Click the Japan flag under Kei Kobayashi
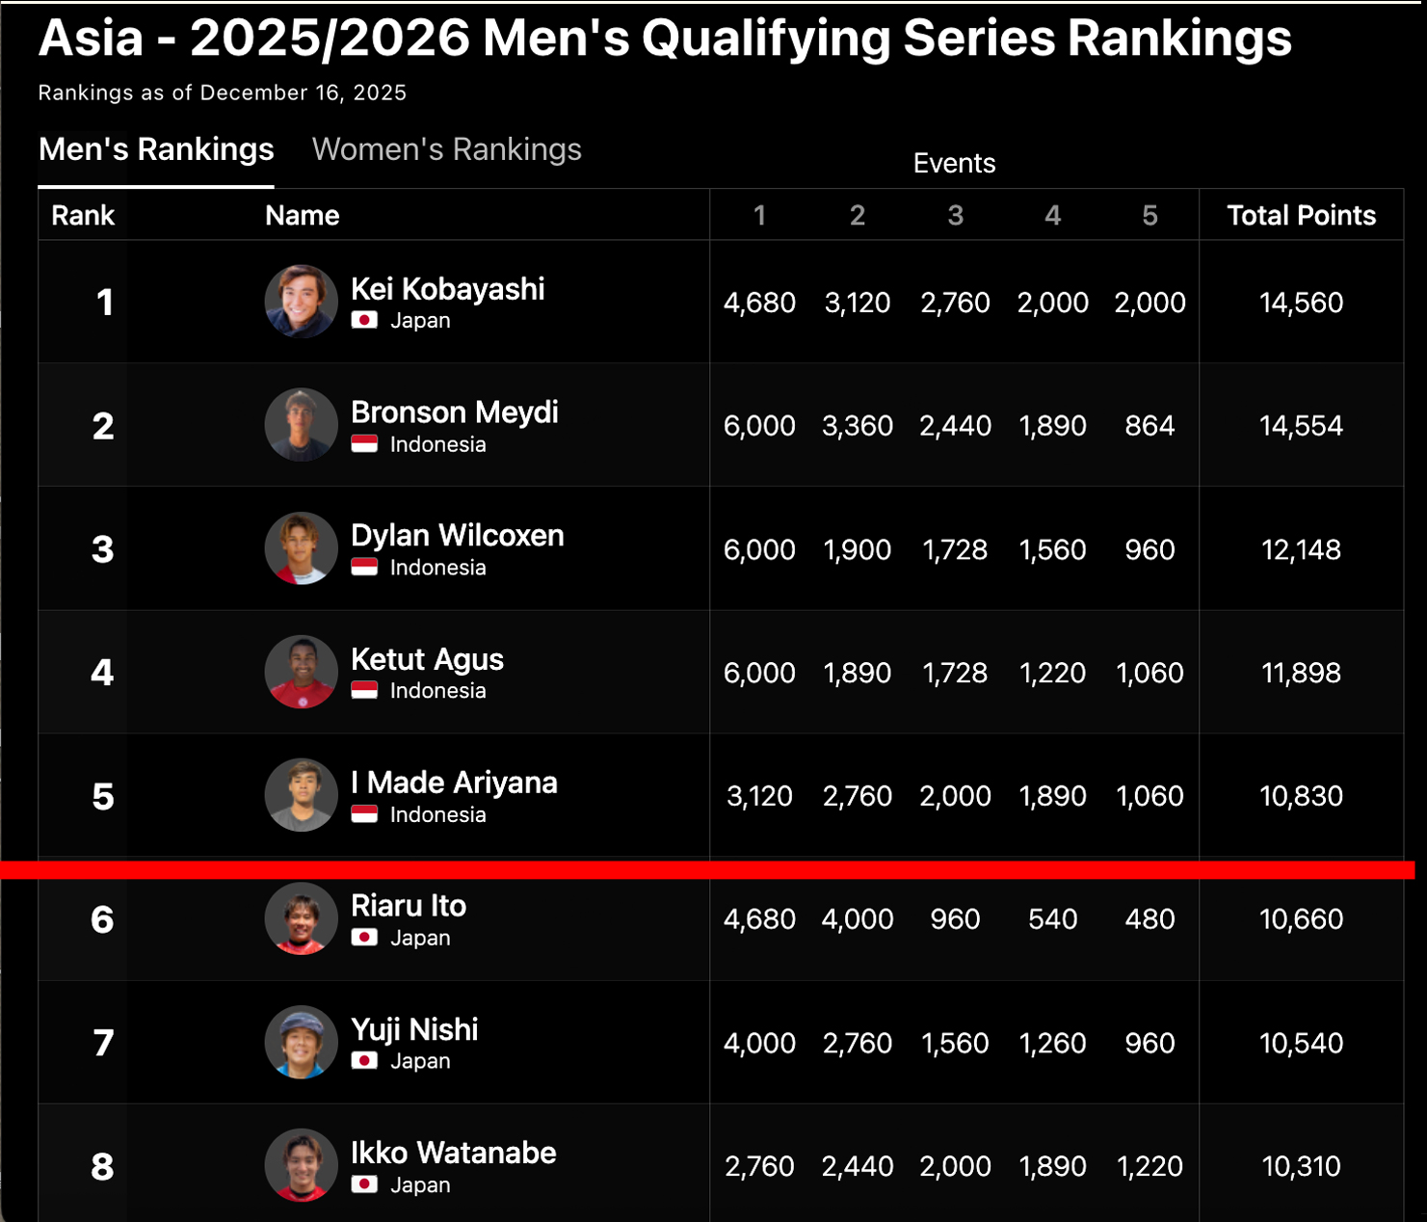 (364, 320)
